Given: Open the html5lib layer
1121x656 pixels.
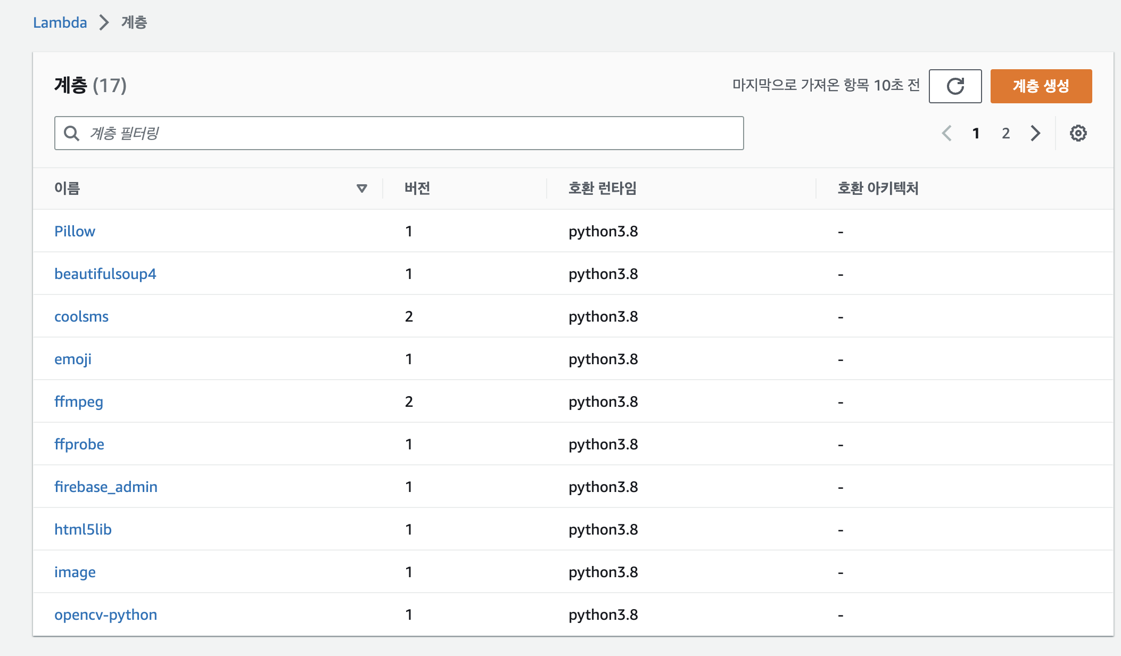Looking at the screenshot, I should 83,529.
